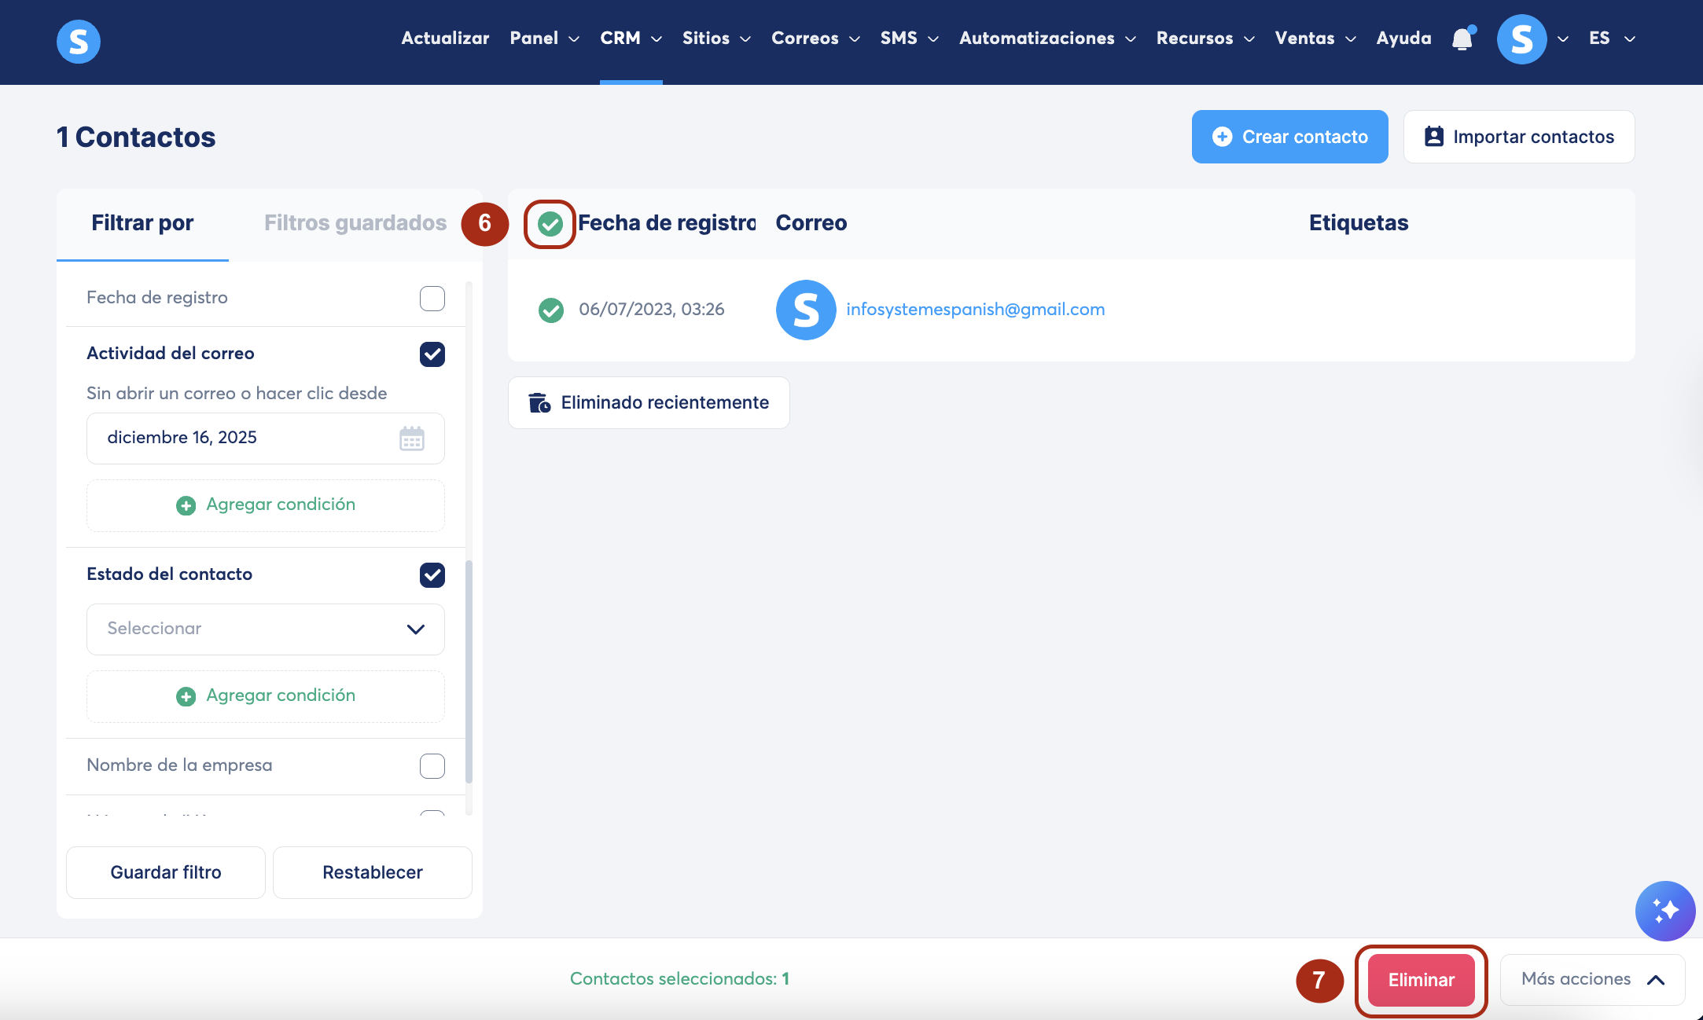Screen dimensions: 1703x1020
Task: Open the calendar date picker icon
Action: pos(411,438)
